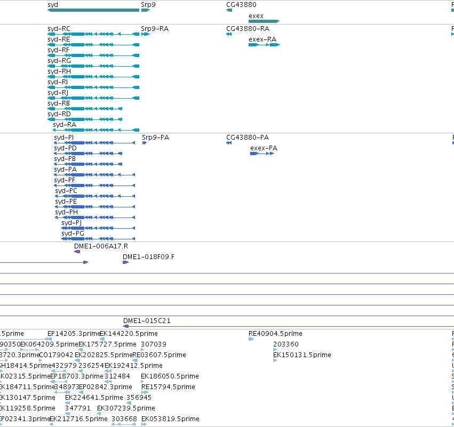Select transcript syd-RH
The height and width of the screenshot is (427, 454).
93,77
